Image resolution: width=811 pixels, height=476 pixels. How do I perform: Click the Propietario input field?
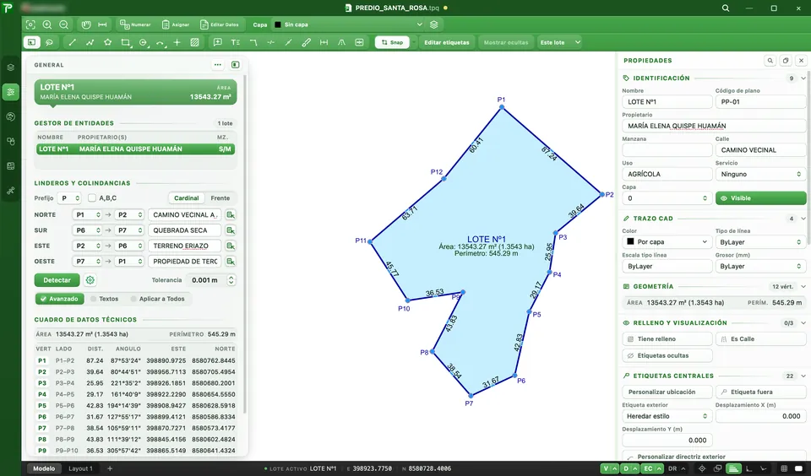[714, 126]
